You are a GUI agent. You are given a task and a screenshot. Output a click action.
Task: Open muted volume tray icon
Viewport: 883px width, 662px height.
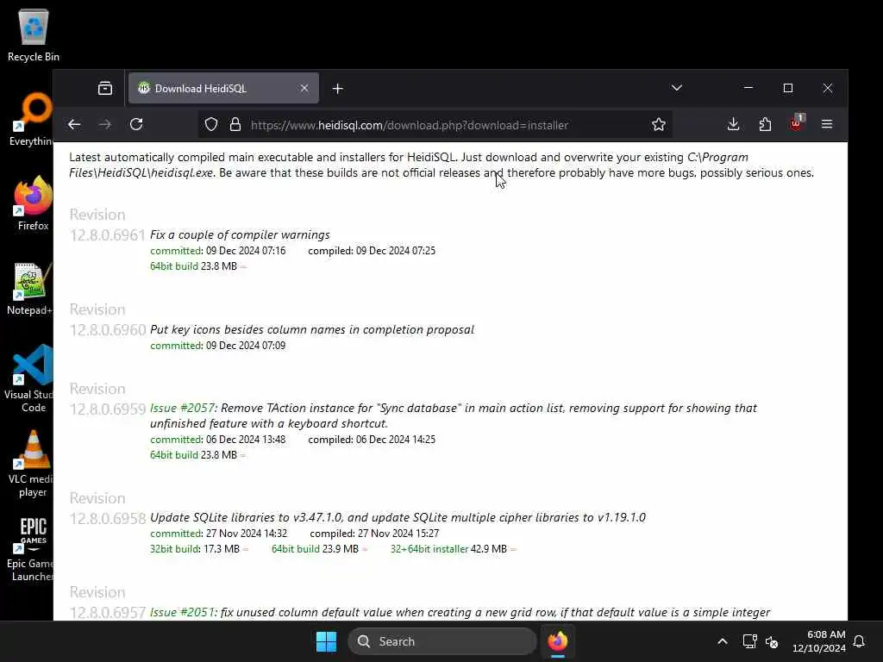pyautogui.click(x=772, y=641)
